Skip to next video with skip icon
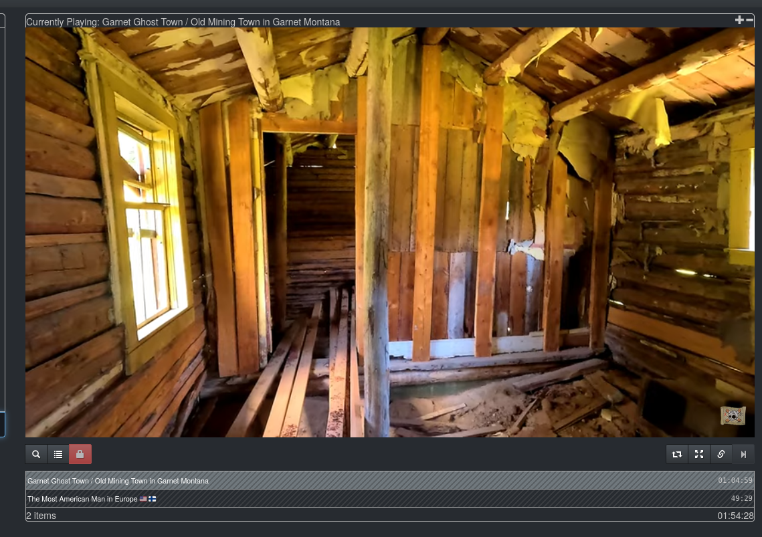Screen dimensions: 762x537 click(743, 455)
